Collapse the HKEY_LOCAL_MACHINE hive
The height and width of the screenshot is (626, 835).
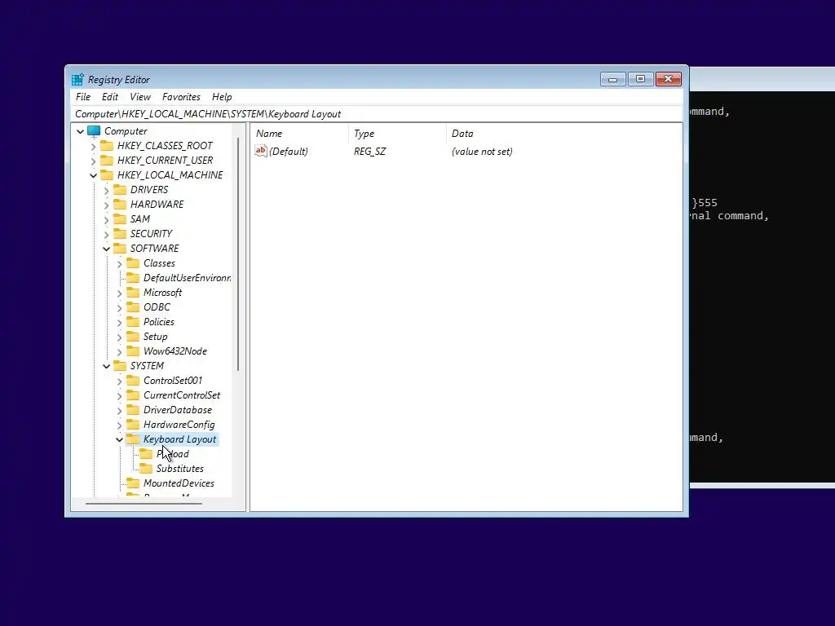pyautogui.click(x=94, y=176)
